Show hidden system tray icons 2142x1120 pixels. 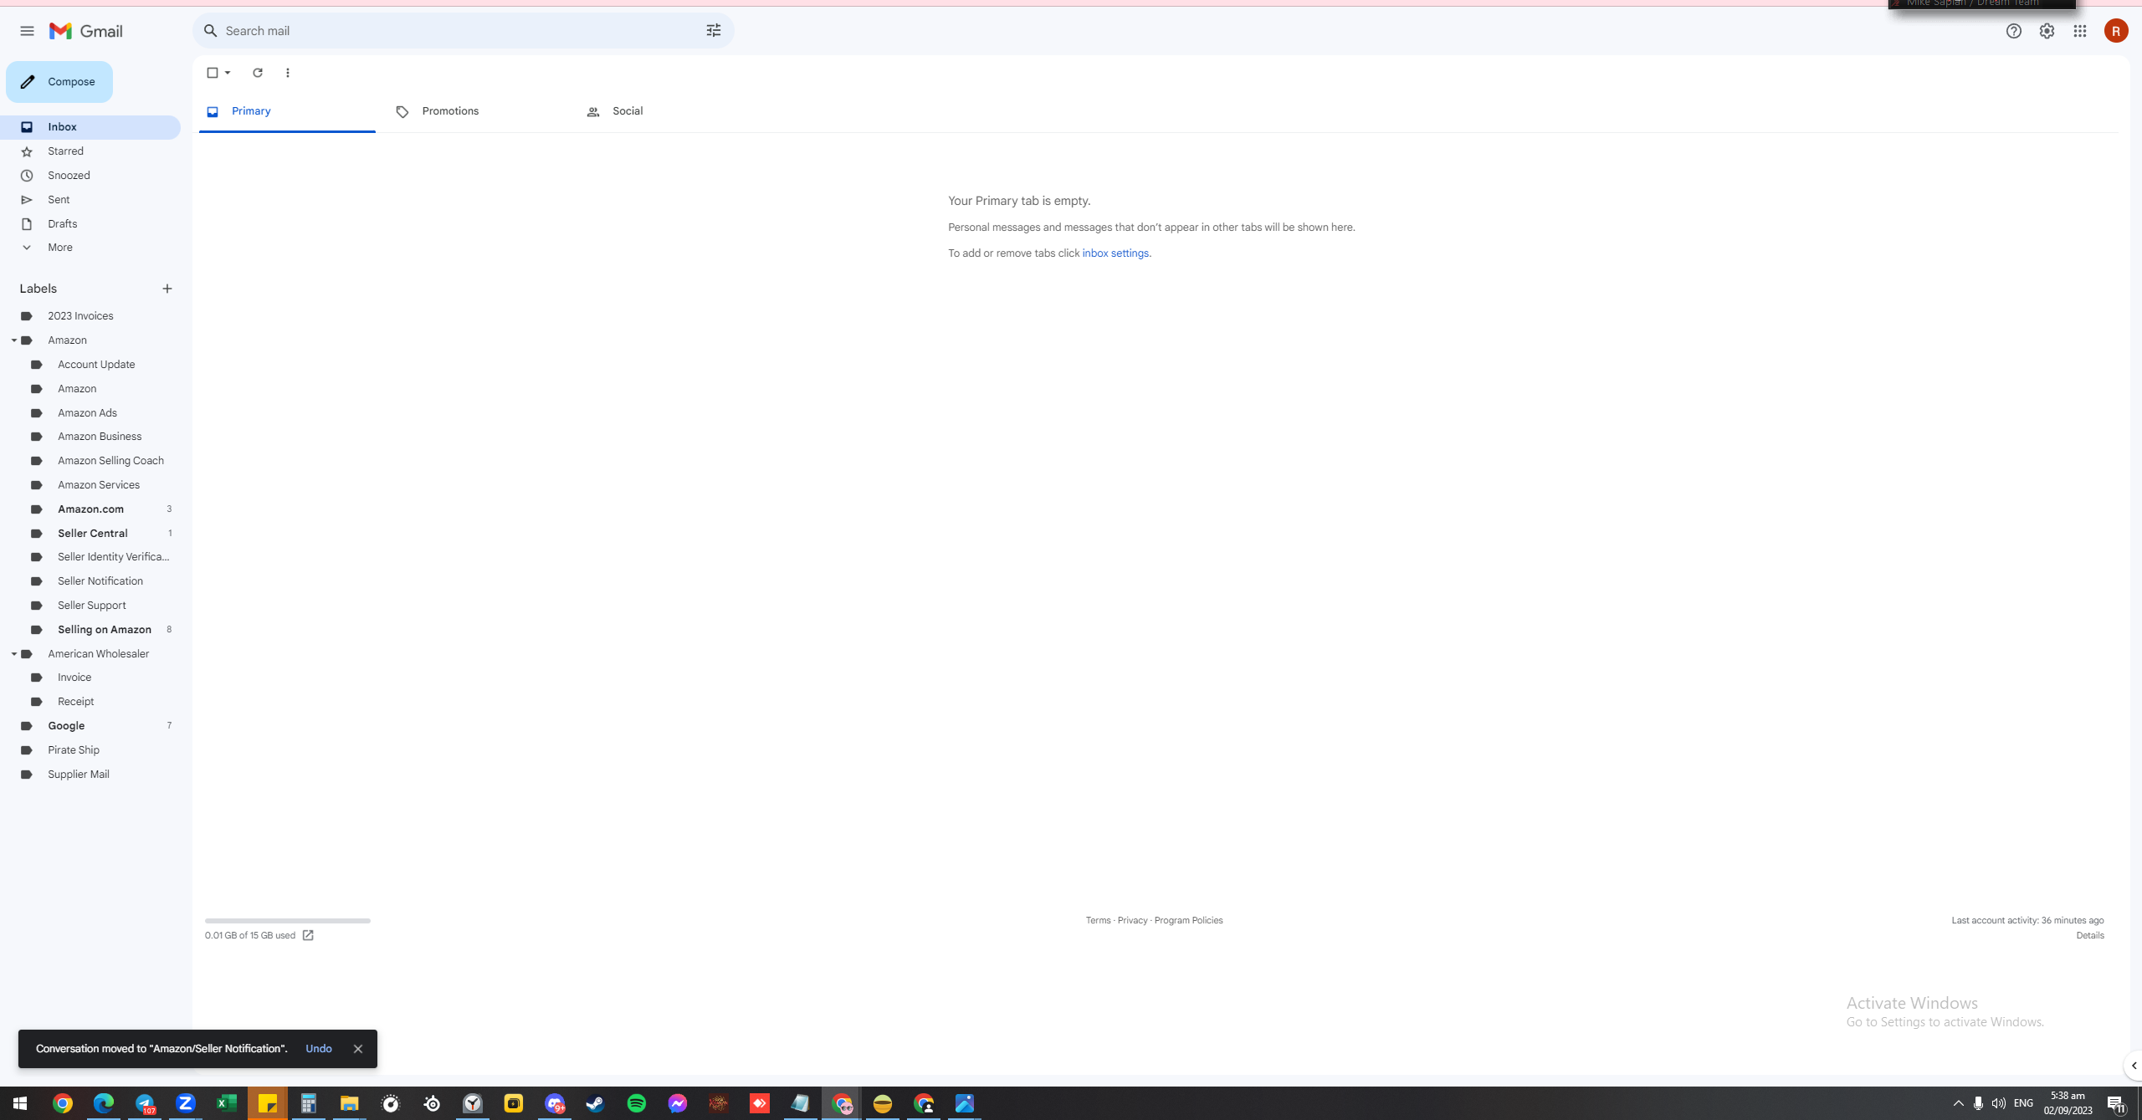point(1958,1104)
